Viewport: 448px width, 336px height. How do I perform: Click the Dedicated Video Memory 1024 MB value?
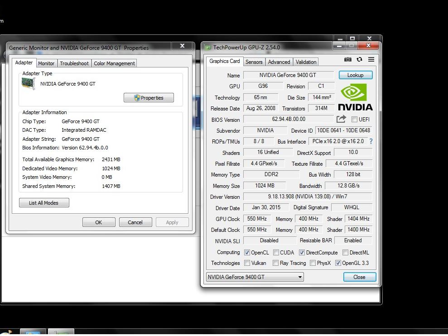111,168
